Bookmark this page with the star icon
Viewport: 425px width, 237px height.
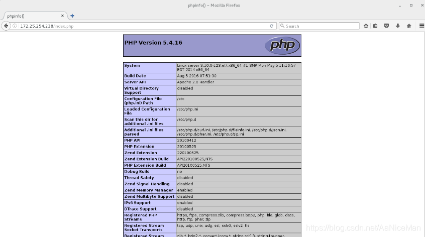[x=366, y=26]
